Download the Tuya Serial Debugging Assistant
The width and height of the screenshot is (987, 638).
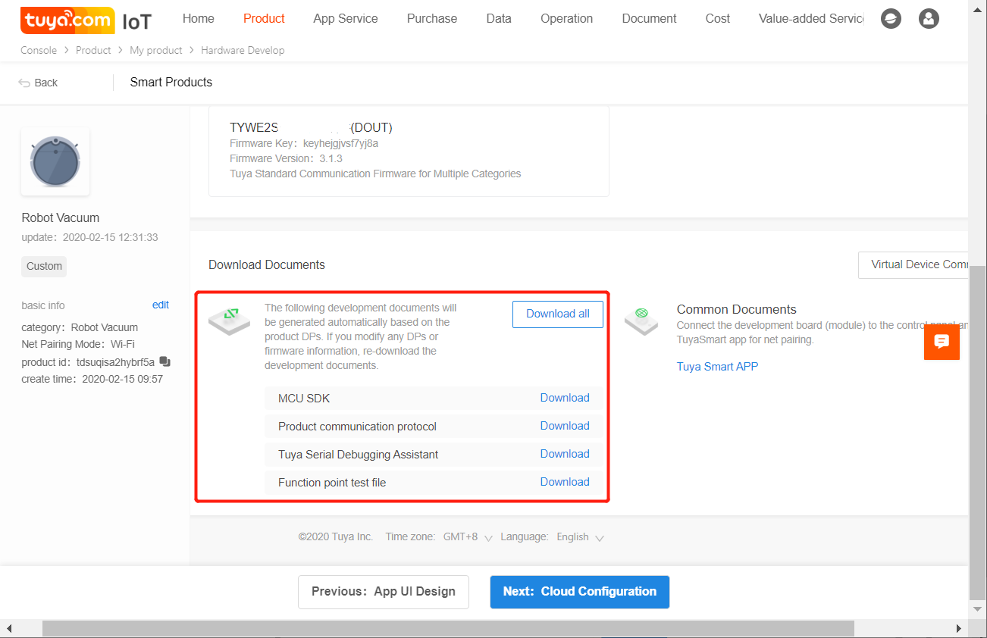point(564,454)
